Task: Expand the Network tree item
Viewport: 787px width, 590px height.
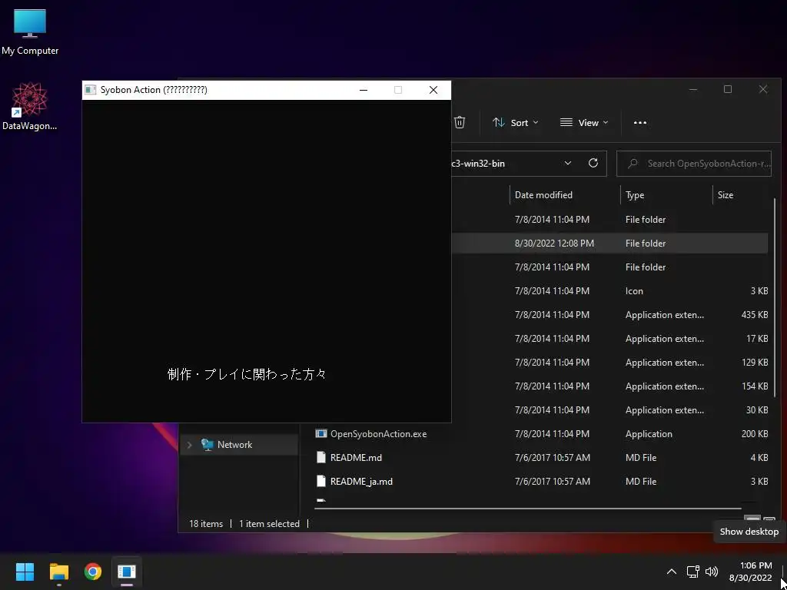Action: click(x=189, y=445)
